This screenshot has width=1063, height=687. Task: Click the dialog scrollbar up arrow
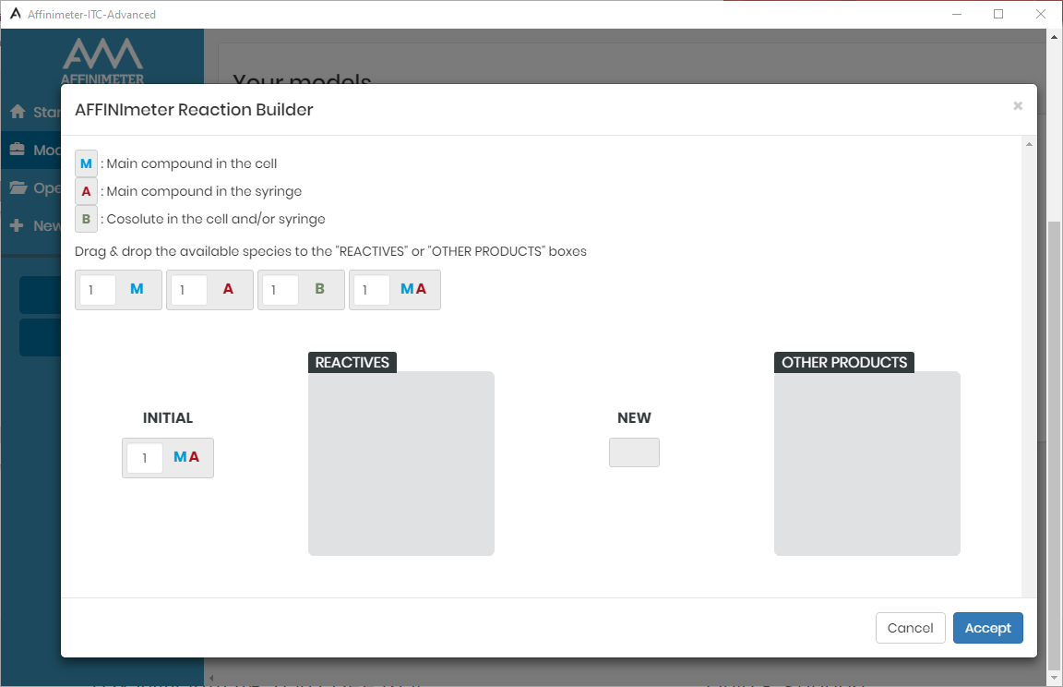pyautogui.click(x=1029, y=144)
